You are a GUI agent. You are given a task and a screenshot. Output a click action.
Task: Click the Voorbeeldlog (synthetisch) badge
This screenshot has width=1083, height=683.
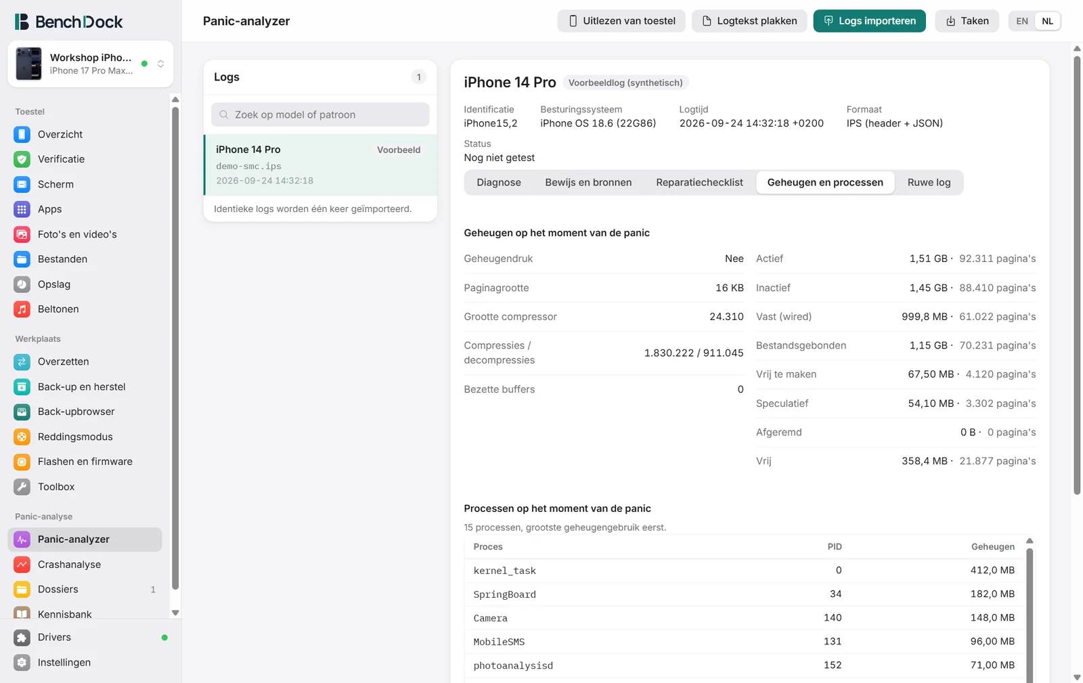(x=625, y=83)
